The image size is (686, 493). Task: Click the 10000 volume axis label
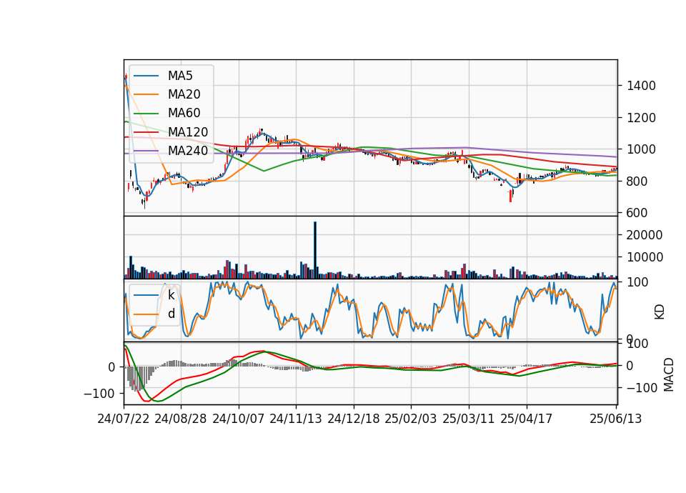tap(645, 257)
